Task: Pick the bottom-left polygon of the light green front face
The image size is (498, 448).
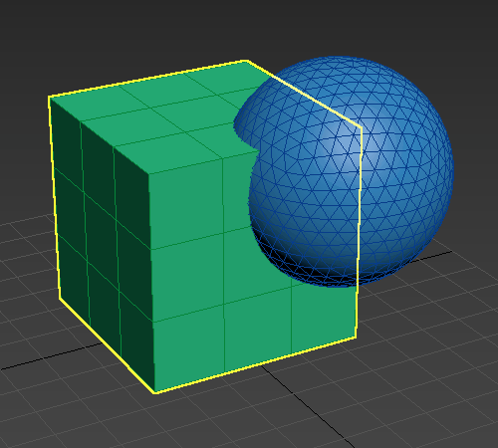Action: click(x=188, y=350)
